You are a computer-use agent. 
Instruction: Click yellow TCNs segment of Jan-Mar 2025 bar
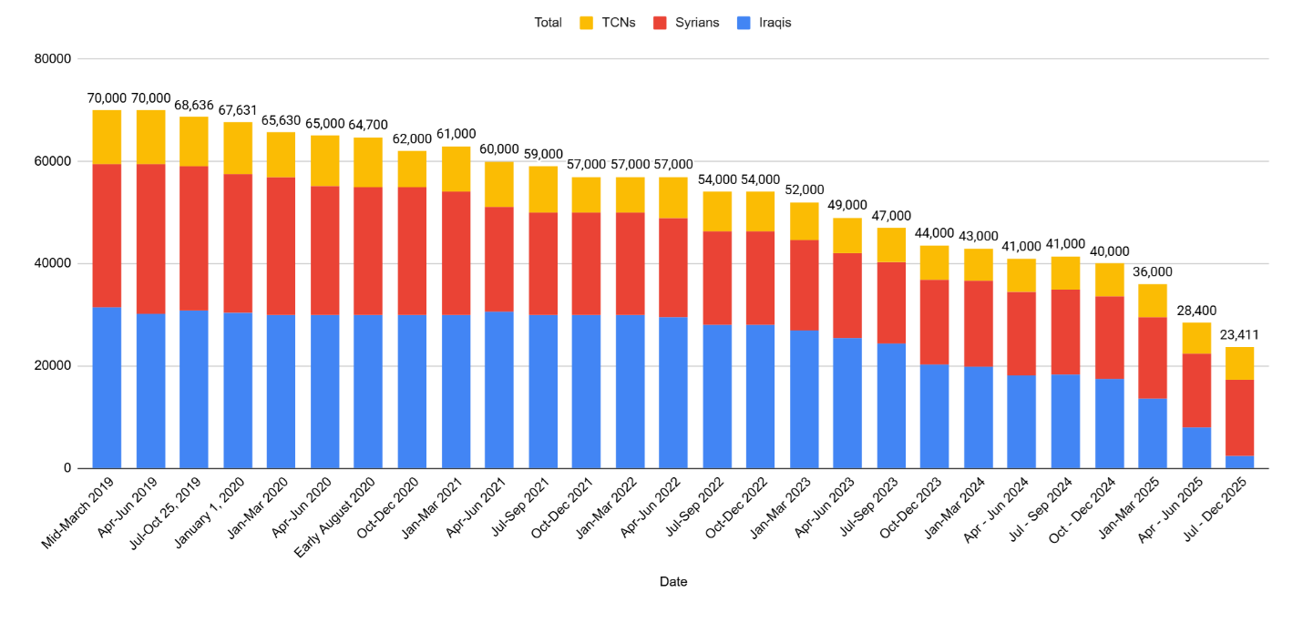tap(1152, 301)
